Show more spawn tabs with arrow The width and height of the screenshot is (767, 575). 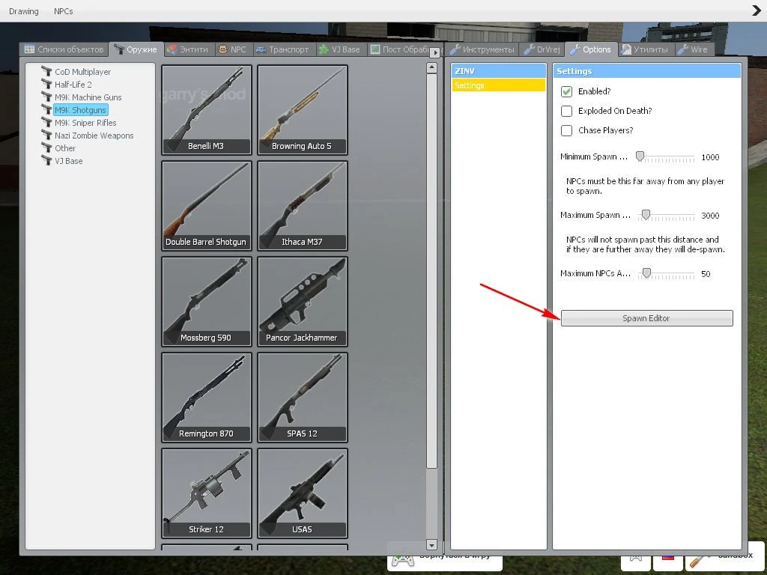pos(435,52)
